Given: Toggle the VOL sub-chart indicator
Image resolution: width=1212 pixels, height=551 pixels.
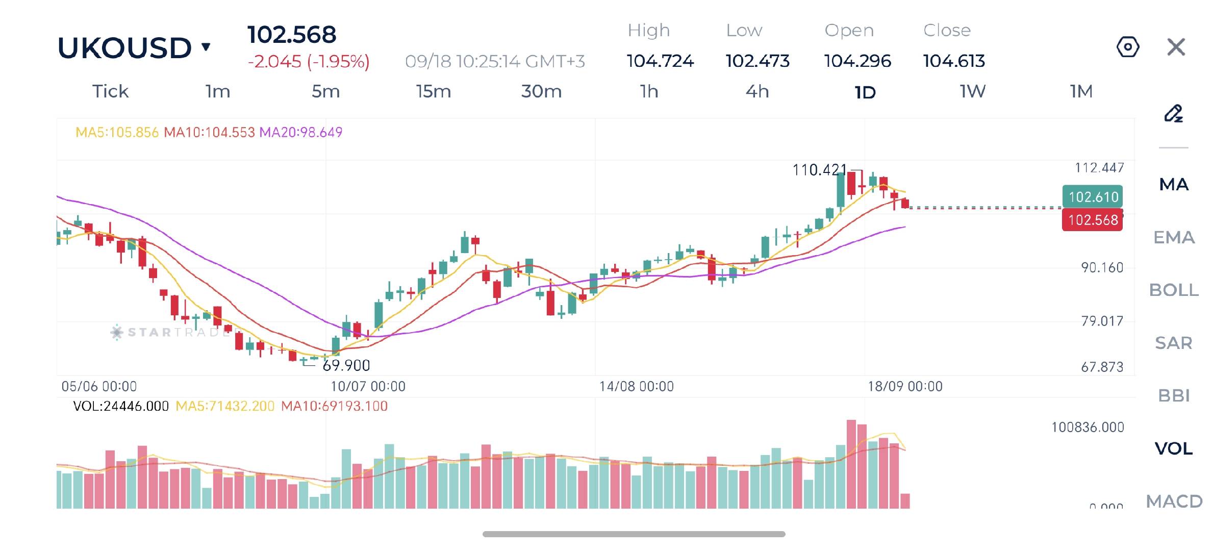Looking at the screenshot, I should pos(1174,448).
